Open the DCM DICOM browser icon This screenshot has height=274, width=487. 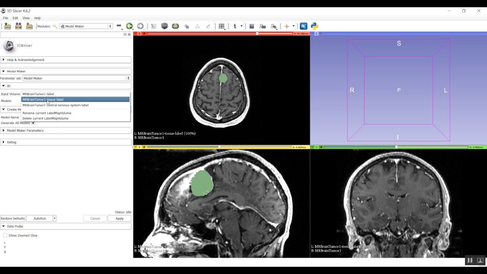point(18,26)
